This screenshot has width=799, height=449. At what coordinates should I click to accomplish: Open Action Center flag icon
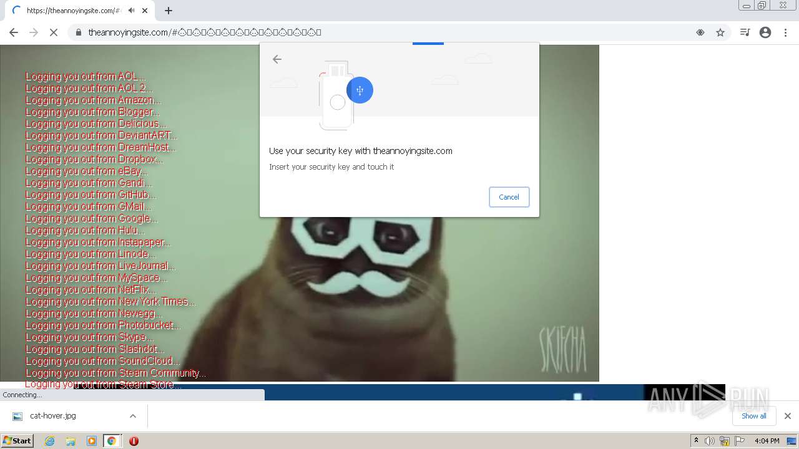[740, 441]
